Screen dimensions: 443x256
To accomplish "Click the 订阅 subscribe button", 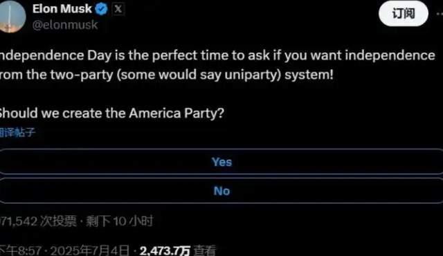I will tap(403, 14).
